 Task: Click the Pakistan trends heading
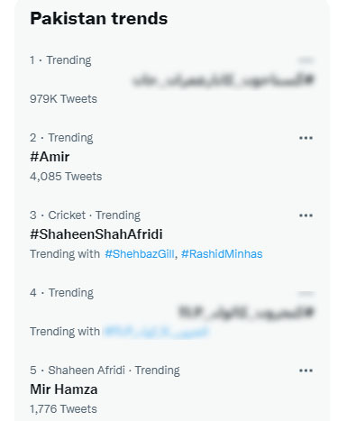[x=99, y=19]
